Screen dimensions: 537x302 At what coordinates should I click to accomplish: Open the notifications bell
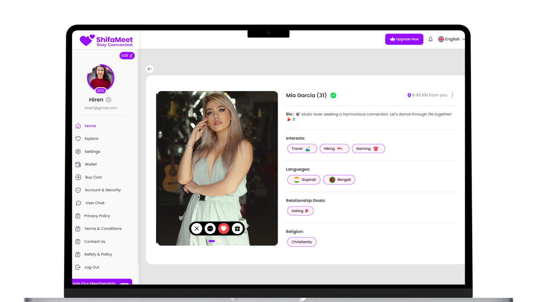[430, 39]
